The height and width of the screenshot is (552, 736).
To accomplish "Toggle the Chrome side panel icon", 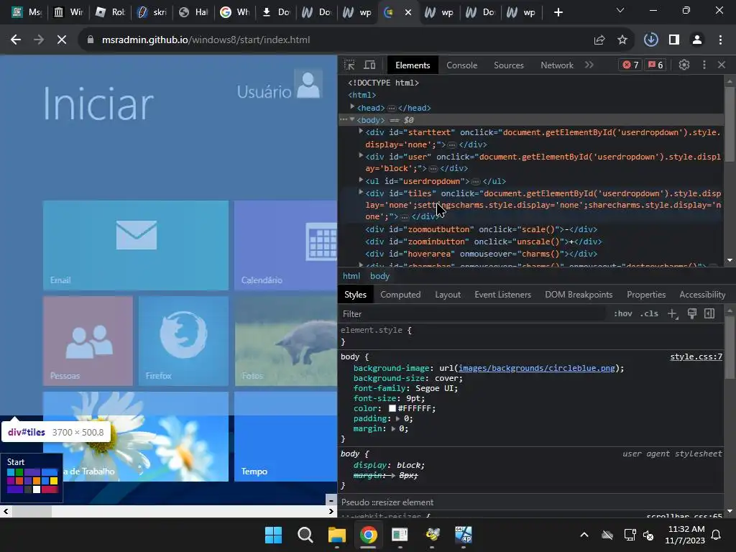I will 674,40.
